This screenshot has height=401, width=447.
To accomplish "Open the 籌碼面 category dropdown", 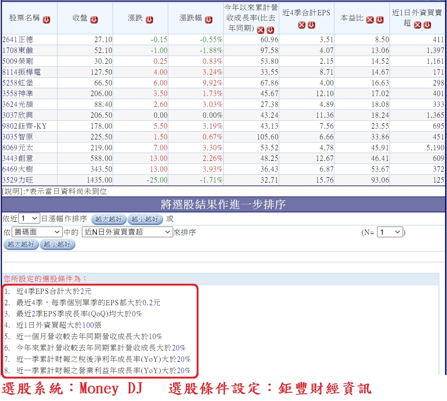I will (37, 232).
